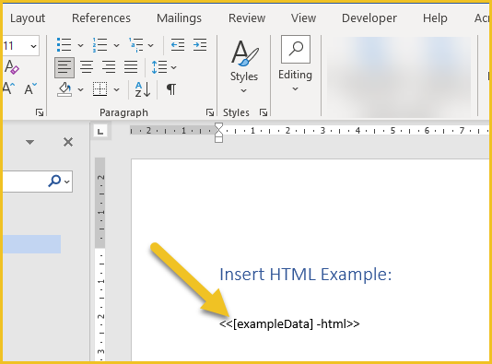492x364 pixels.
Task: Click Decrease Font Size icon
Action: [30, 89]
